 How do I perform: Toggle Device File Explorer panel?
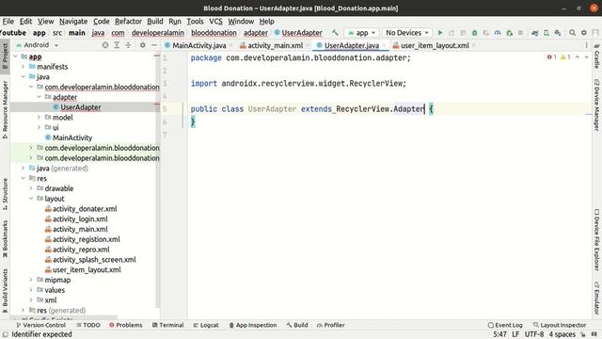pos(597,240)
